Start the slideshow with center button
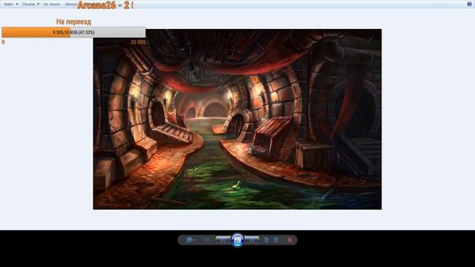475x267 pixels. point(237,240)
